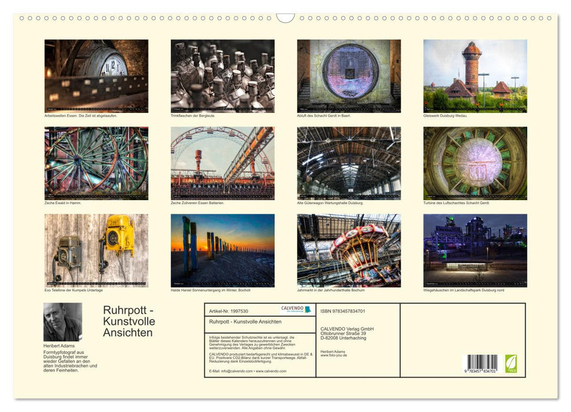Click the 'Abluft des Schacht Gerdt' image
The image size is (571, 412).
[x=348, y=74]
